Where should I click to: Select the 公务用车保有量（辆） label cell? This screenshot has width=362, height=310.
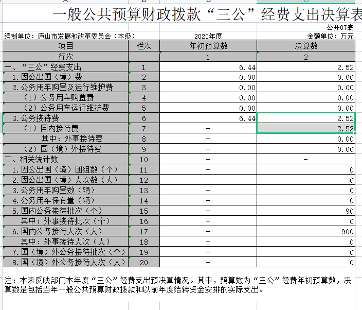66,201
